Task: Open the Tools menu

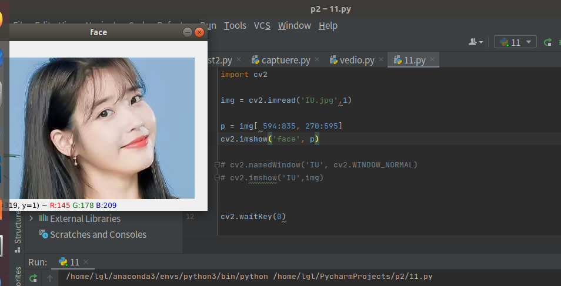Action: 235,26
